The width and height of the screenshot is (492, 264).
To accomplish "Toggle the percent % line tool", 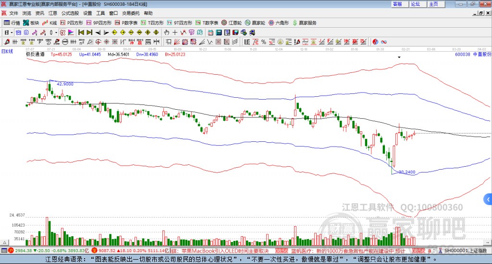I will 264,42.
